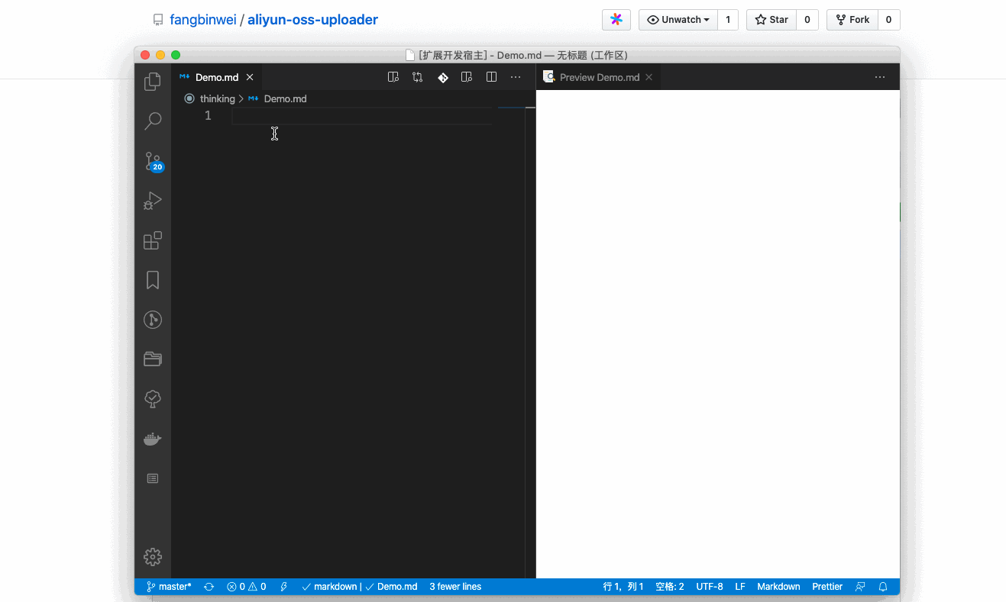Split the editor to the right

tap(491, 77)
